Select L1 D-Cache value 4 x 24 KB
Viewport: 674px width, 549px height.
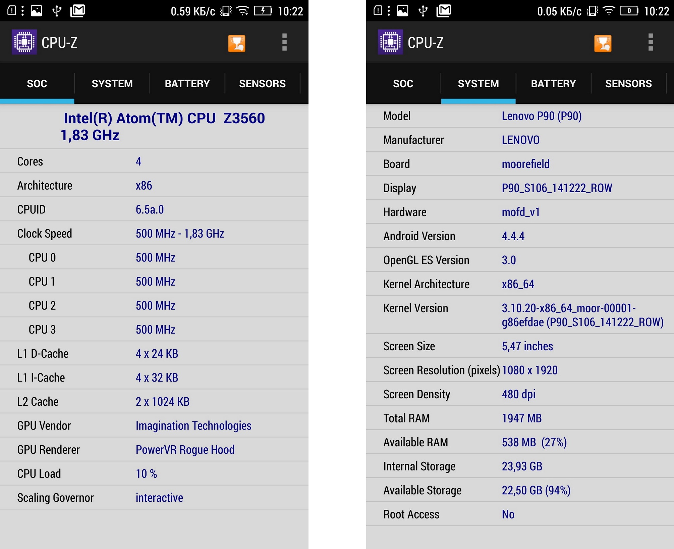coord(157,354)
